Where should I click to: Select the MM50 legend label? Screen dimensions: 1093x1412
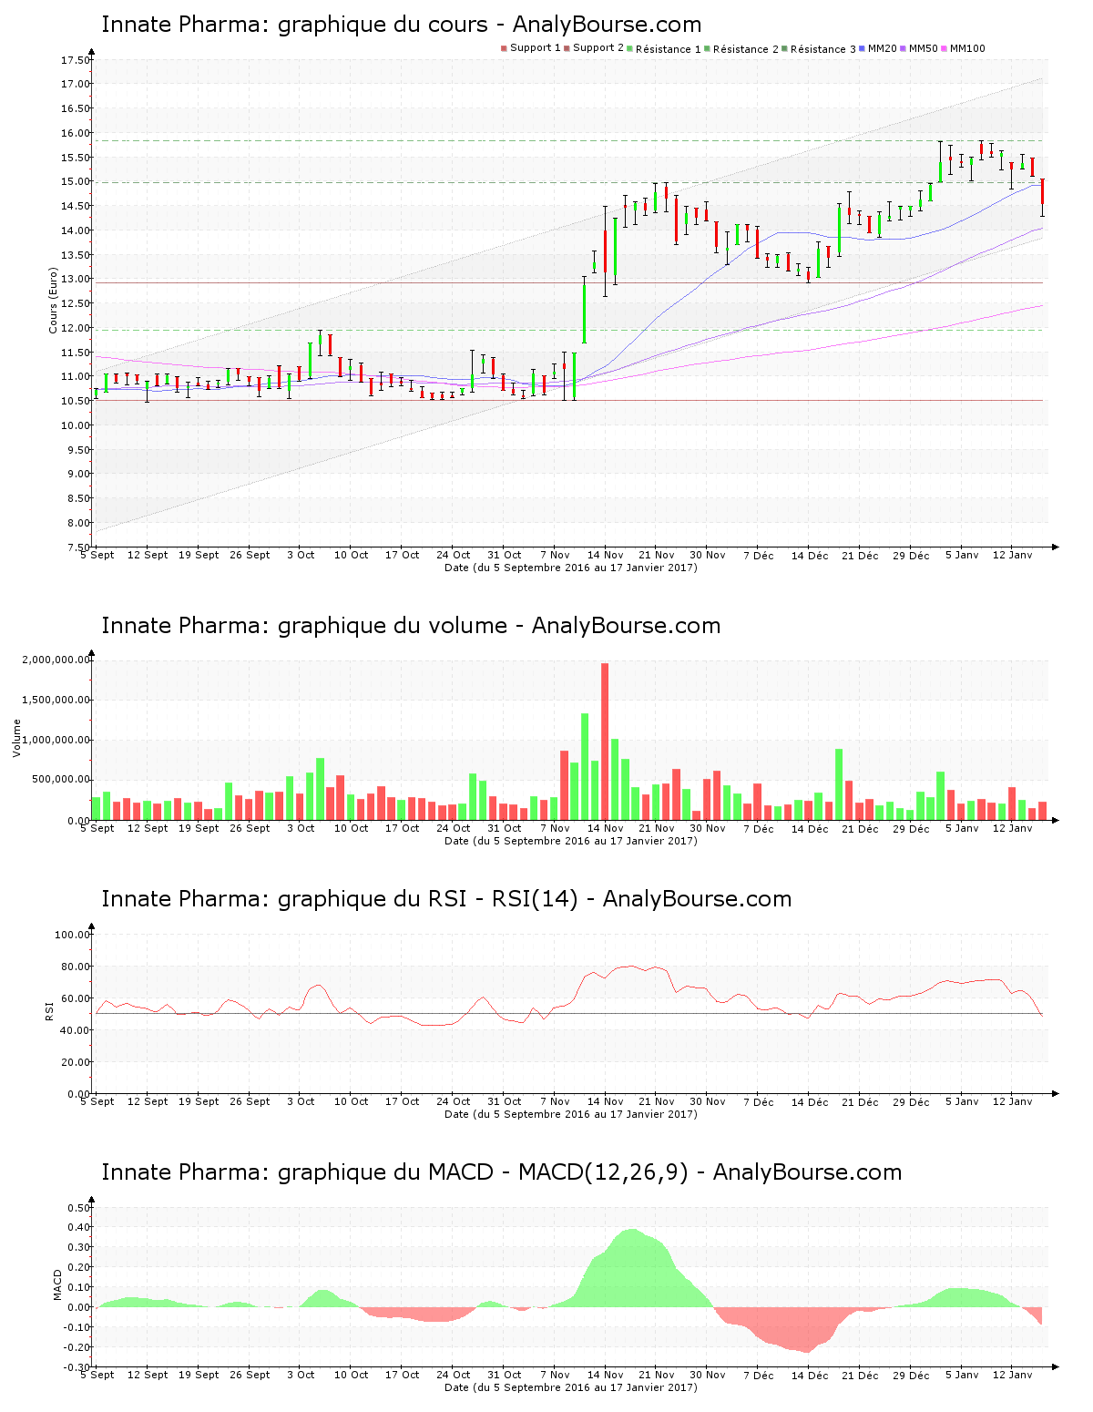point(924,48)
